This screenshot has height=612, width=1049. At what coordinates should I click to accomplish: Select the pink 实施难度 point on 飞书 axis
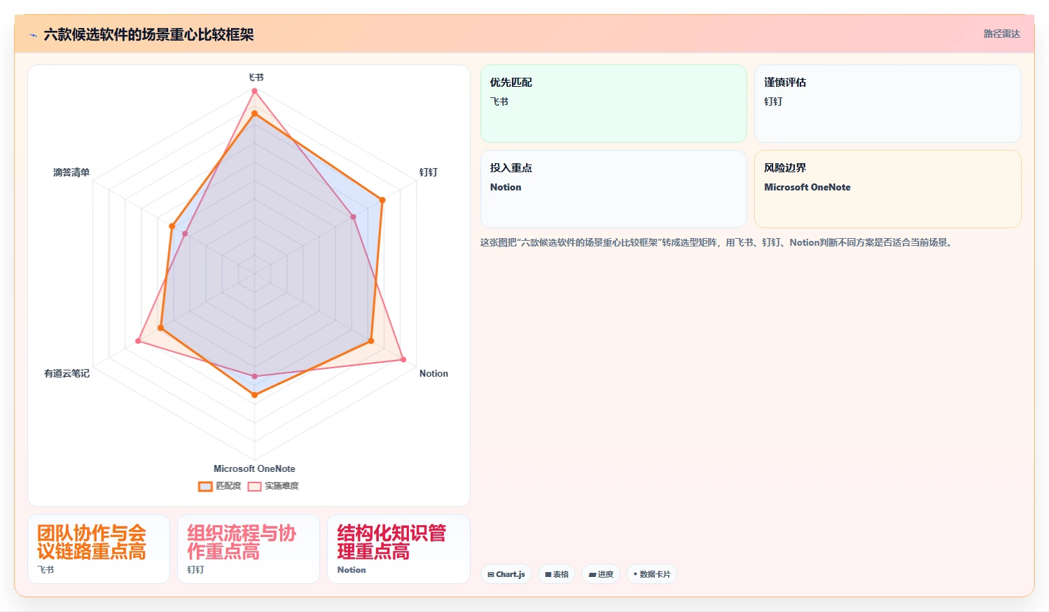point(254,91)
